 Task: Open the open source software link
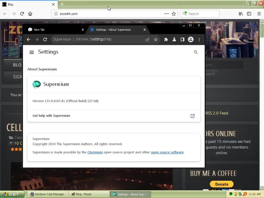coord(167,152)
